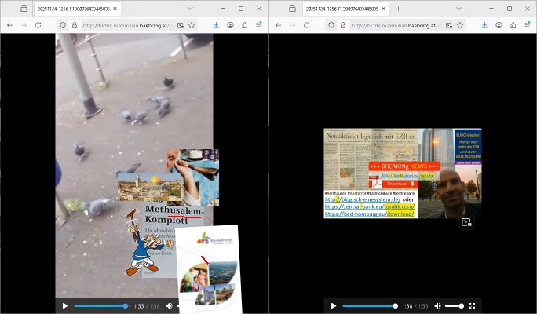This screenshot has height=314, width=537.
Task: Open a new tab in the right window
Action: point(398,9)
